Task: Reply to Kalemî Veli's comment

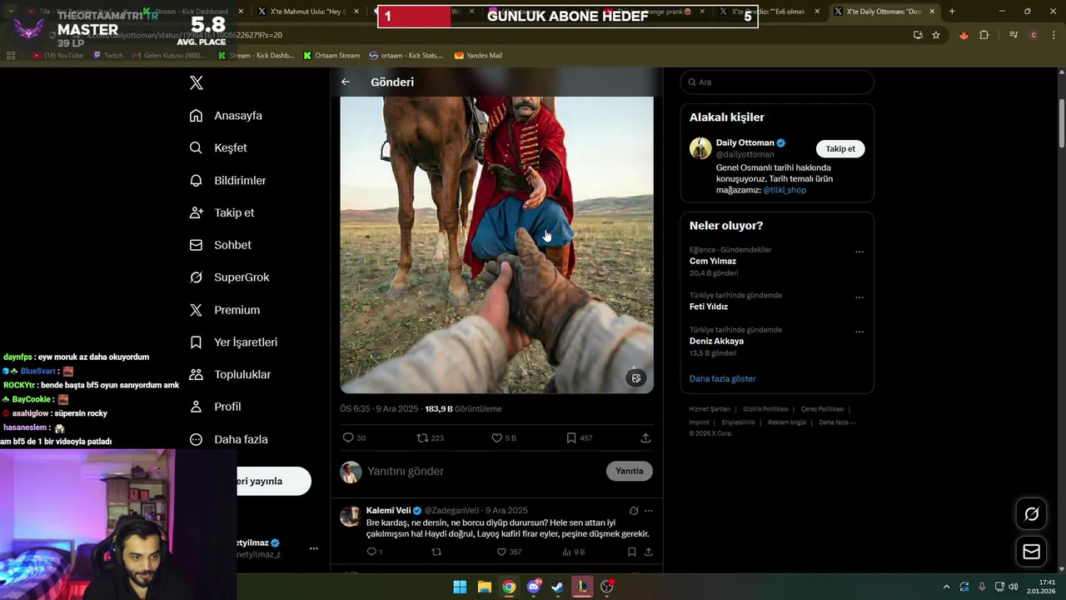Action: pyautogui.click(x=374, y=552)
